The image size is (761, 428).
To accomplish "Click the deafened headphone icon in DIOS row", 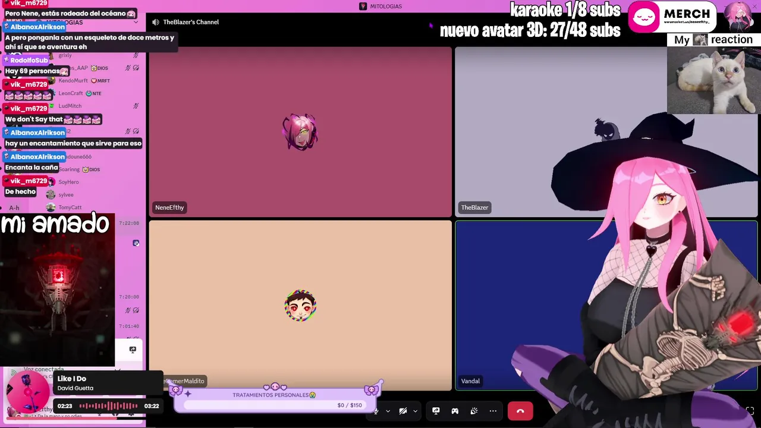I will 136,68.
